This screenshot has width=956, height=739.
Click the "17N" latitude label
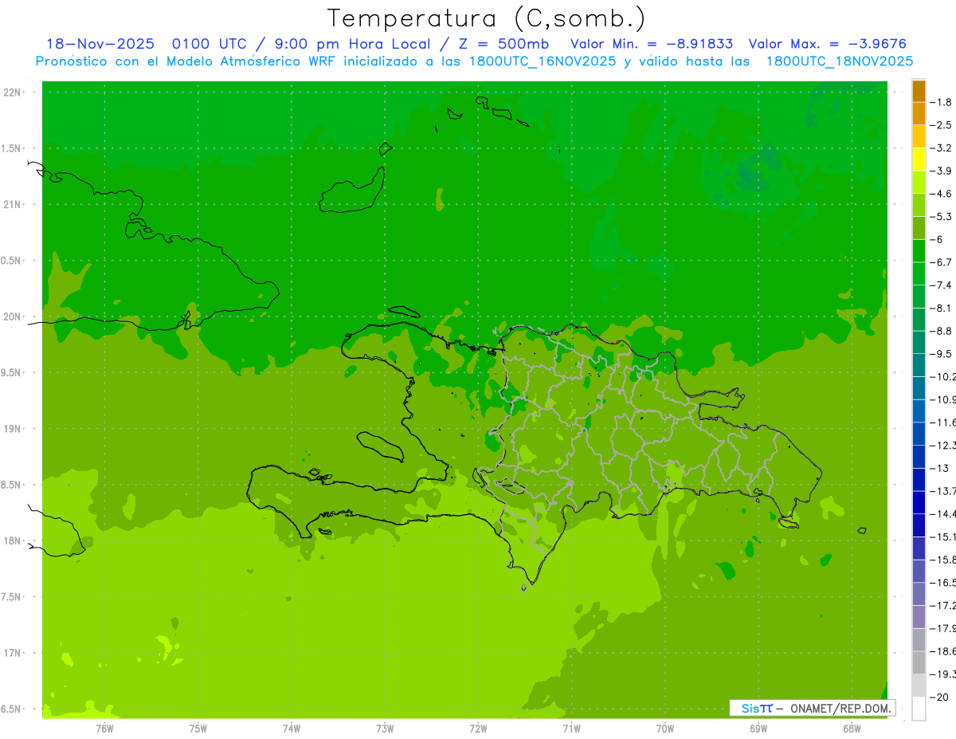point(13,653)
